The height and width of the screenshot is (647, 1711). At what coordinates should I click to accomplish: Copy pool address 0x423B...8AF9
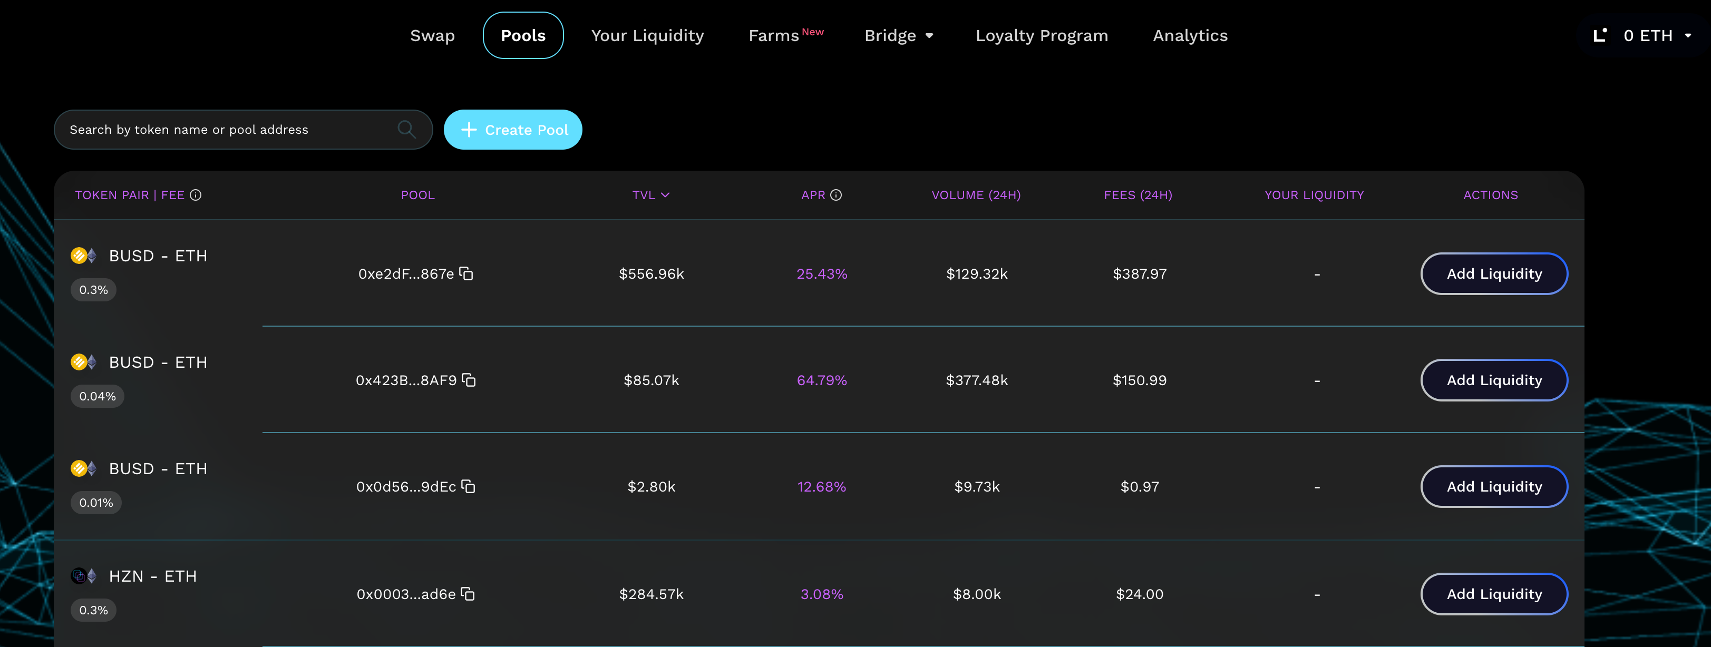click(x=469, y=380)
